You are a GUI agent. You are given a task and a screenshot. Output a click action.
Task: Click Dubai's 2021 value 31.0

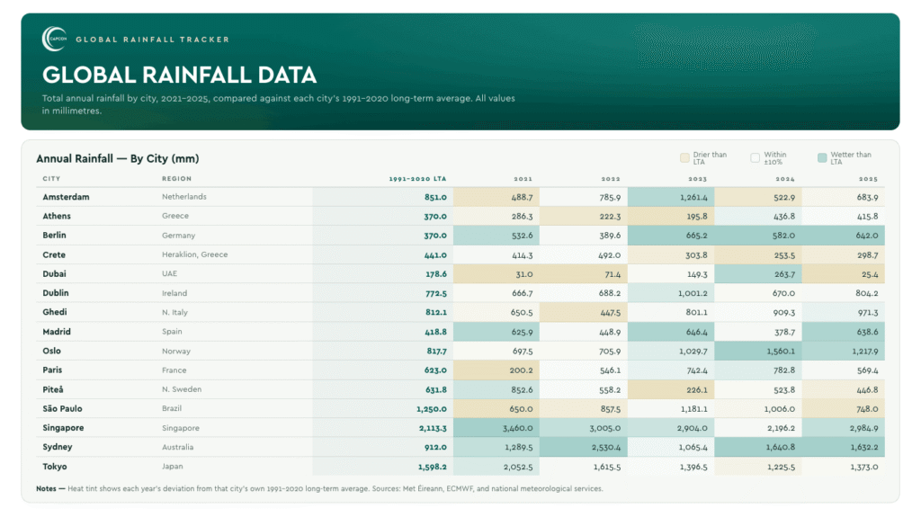pos(524,274)
